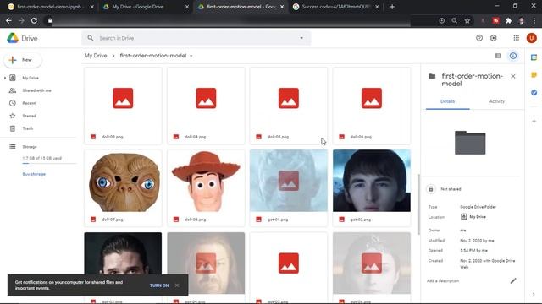Click the folder icon in details header
The height and width of the screenshot is (304, 542).
tap(432, 76)
